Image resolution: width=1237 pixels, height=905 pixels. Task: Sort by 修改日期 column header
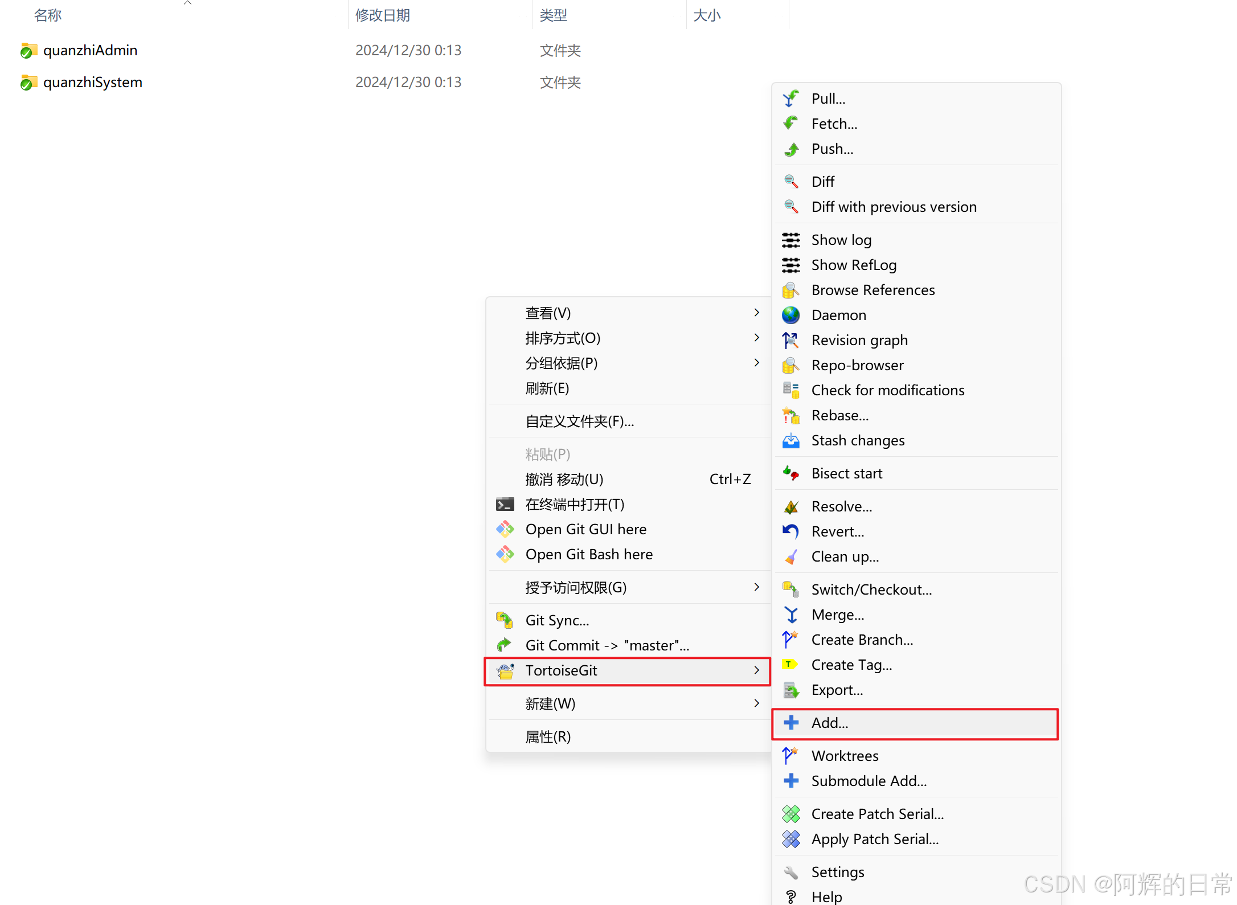point(382,15)
